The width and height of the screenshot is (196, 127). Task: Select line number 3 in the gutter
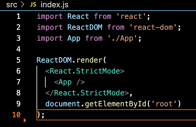pyautogui.click(x=19, y=38)
